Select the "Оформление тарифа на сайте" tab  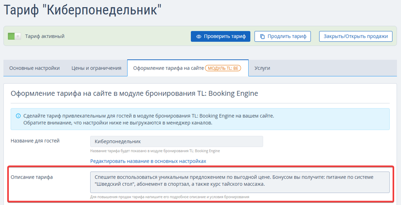[168, 68]
